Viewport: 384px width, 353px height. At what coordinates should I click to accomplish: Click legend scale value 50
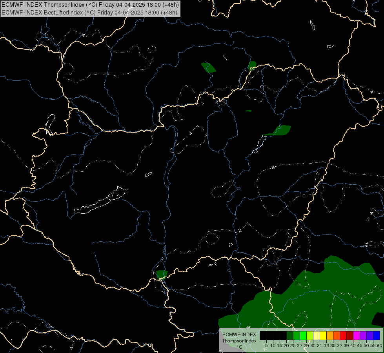click(x=366, y=346)
